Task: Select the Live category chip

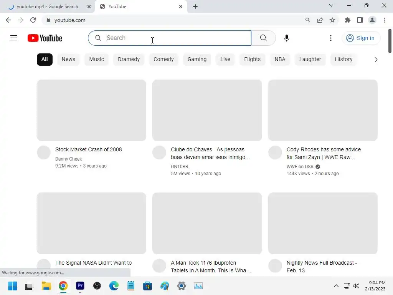Action: [x=225, y=60]
